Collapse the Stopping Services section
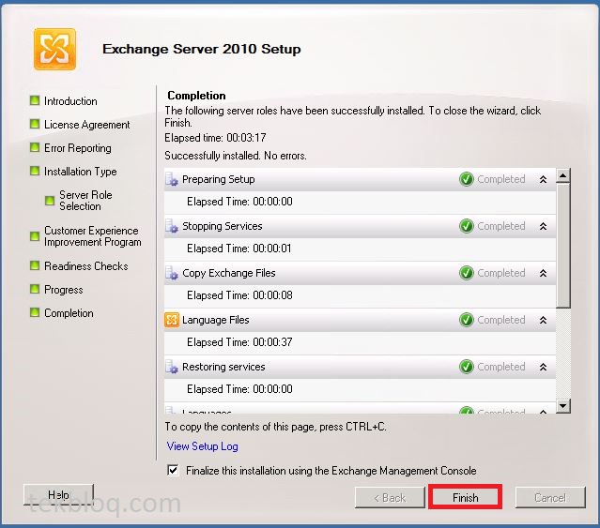Viewport: 600px width, 528px height. pyautogui.click(x=543, y=226)
